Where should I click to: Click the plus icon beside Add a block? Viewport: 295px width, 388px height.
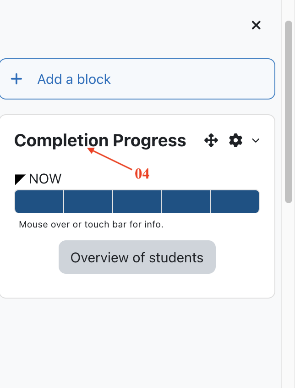click(x=16, y=79)
